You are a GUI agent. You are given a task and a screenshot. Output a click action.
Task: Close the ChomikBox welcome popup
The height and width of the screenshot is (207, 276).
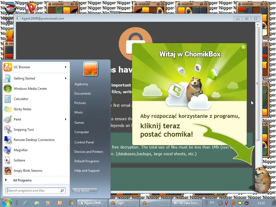pos(243,47)
